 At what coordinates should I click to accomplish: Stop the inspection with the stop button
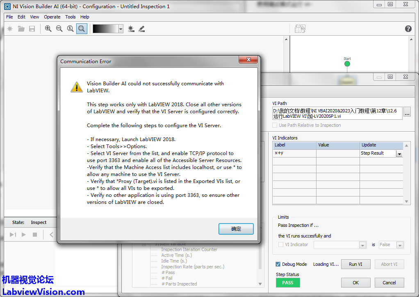coord(35,235)
